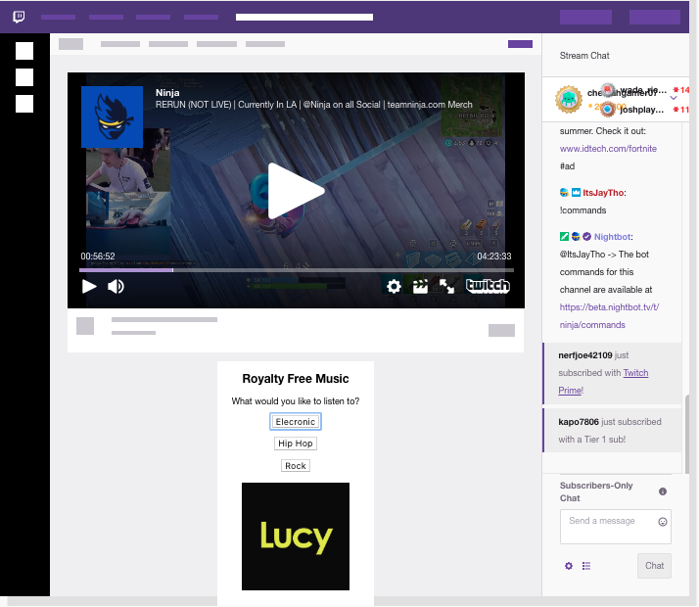Open the beta.nightbot.tv commands link

click(x=609, y=316)
